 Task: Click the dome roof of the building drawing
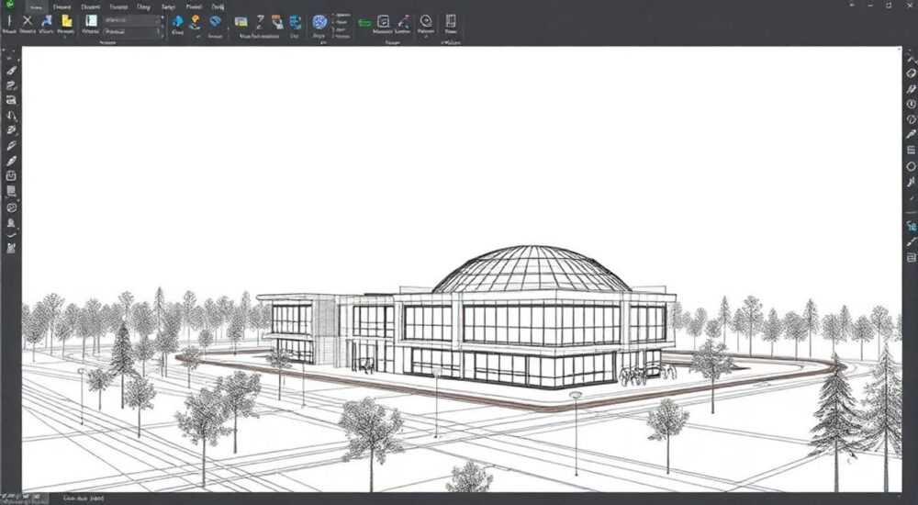click(x=532, y=270)
